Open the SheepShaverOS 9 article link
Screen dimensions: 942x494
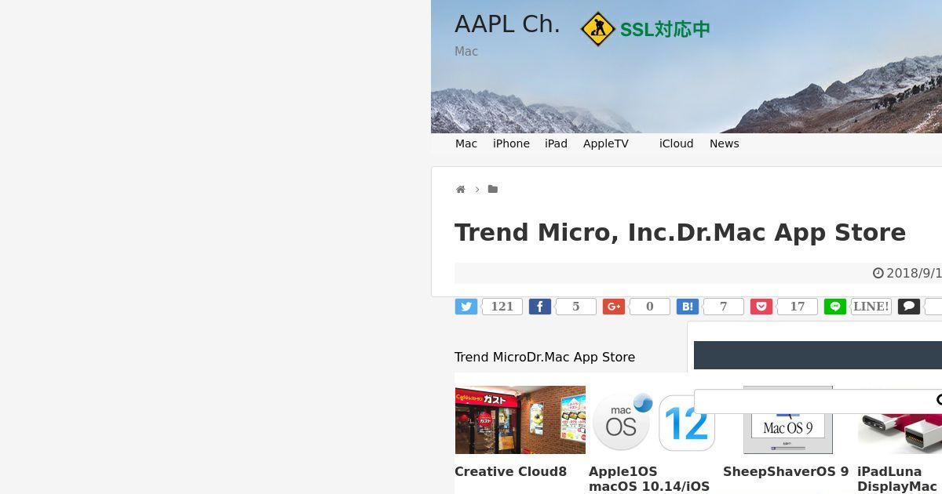coord(786,472)
